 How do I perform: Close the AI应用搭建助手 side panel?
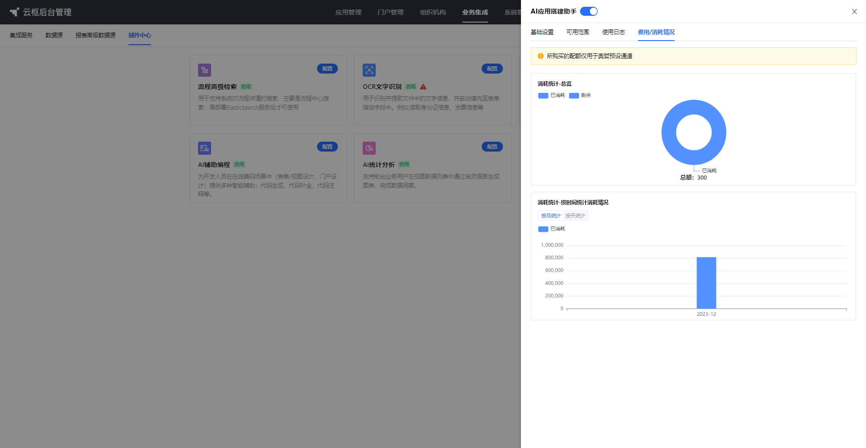point(854,12)
